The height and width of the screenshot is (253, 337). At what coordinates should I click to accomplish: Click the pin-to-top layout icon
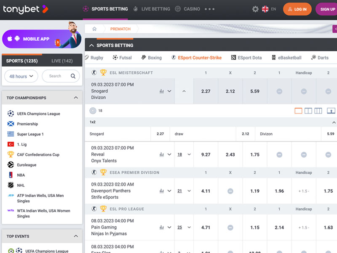click(331, 111)
